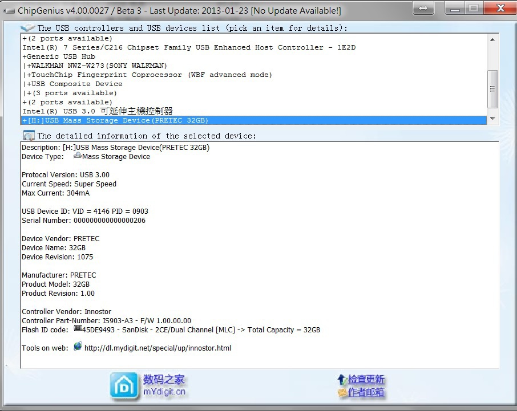Click the Max Current: 304mA line
The height and width of the screenshot is (411, 517).
56,193
